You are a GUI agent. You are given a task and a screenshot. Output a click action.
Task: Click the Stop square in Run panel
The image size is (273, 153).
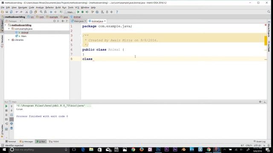[x=6, y=110]
